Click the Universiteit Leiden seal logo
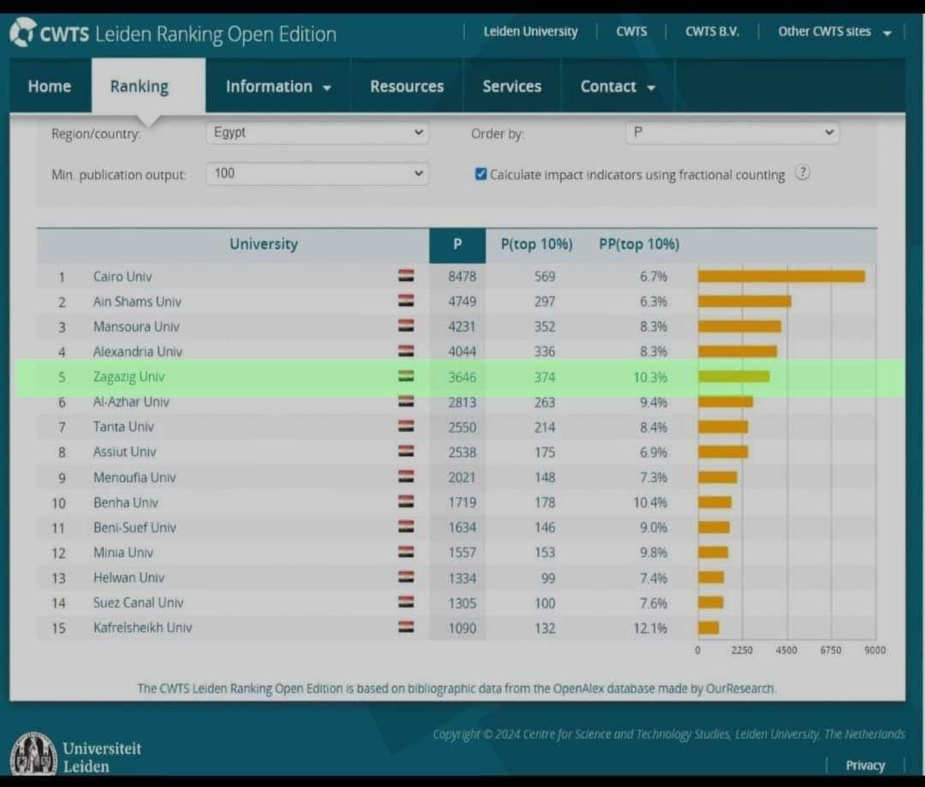The height and width of the screenshot is (787, 925). (x=33, y=754)
